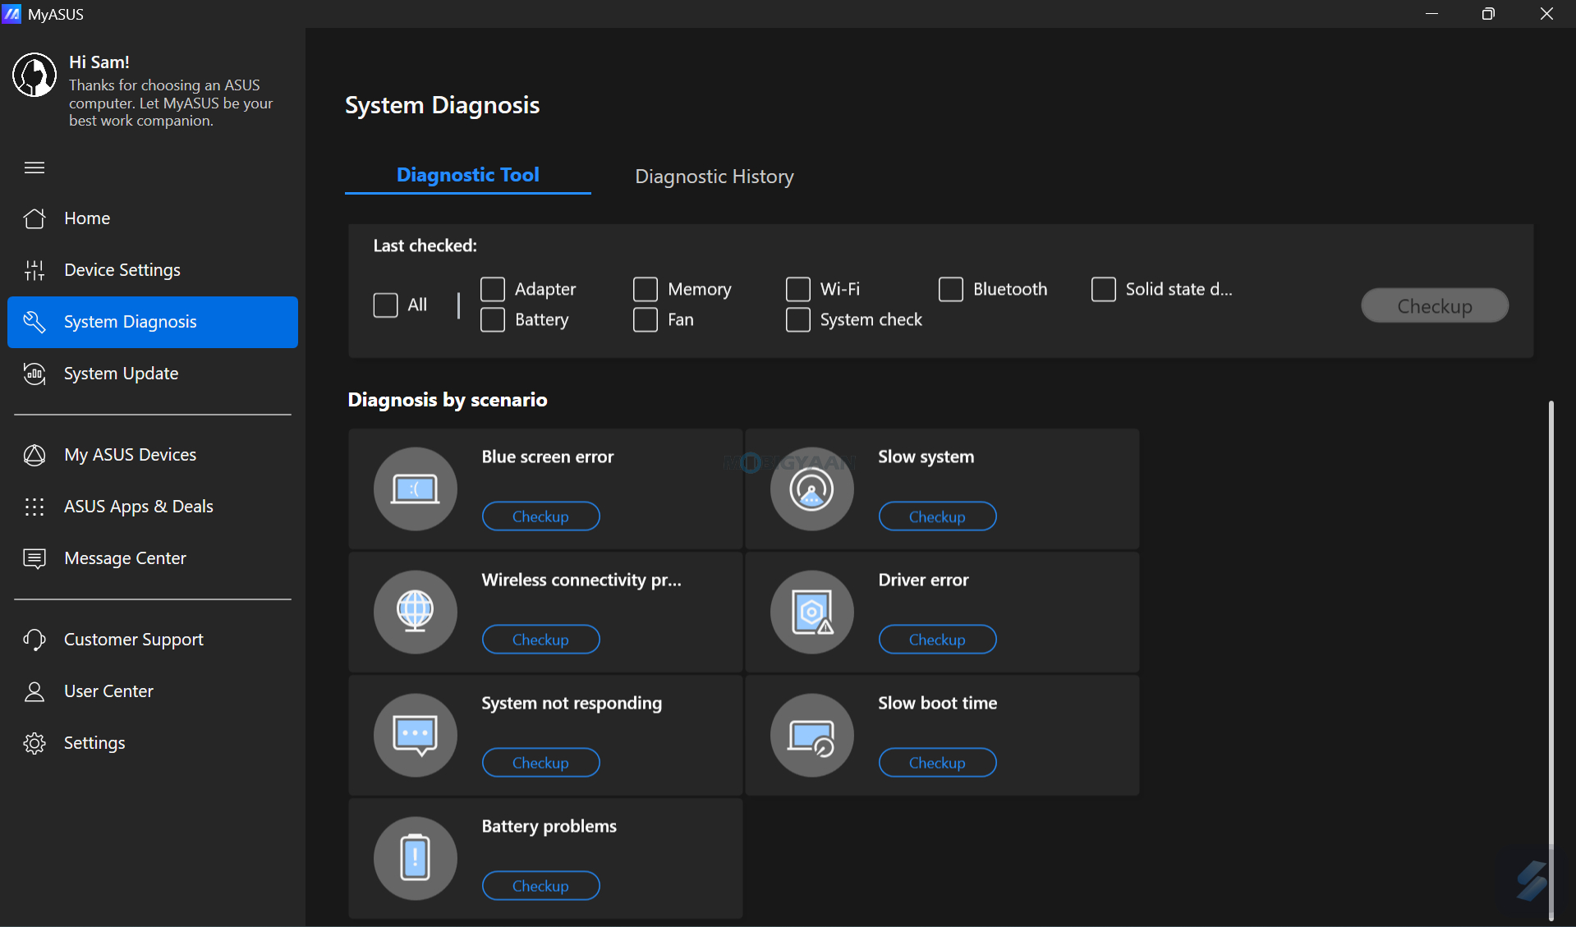The image size is (1576, 927).
Task: Start Checkup for Driver error
Action: point(938,640)
